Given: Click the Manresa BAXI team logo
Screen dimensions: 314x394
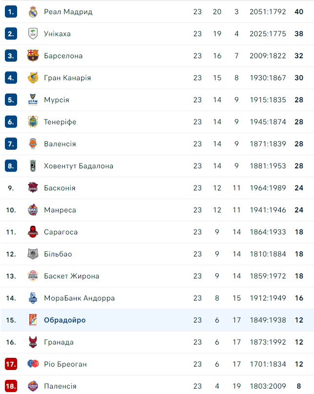Looking at the screenshot, I should (33, 210).
